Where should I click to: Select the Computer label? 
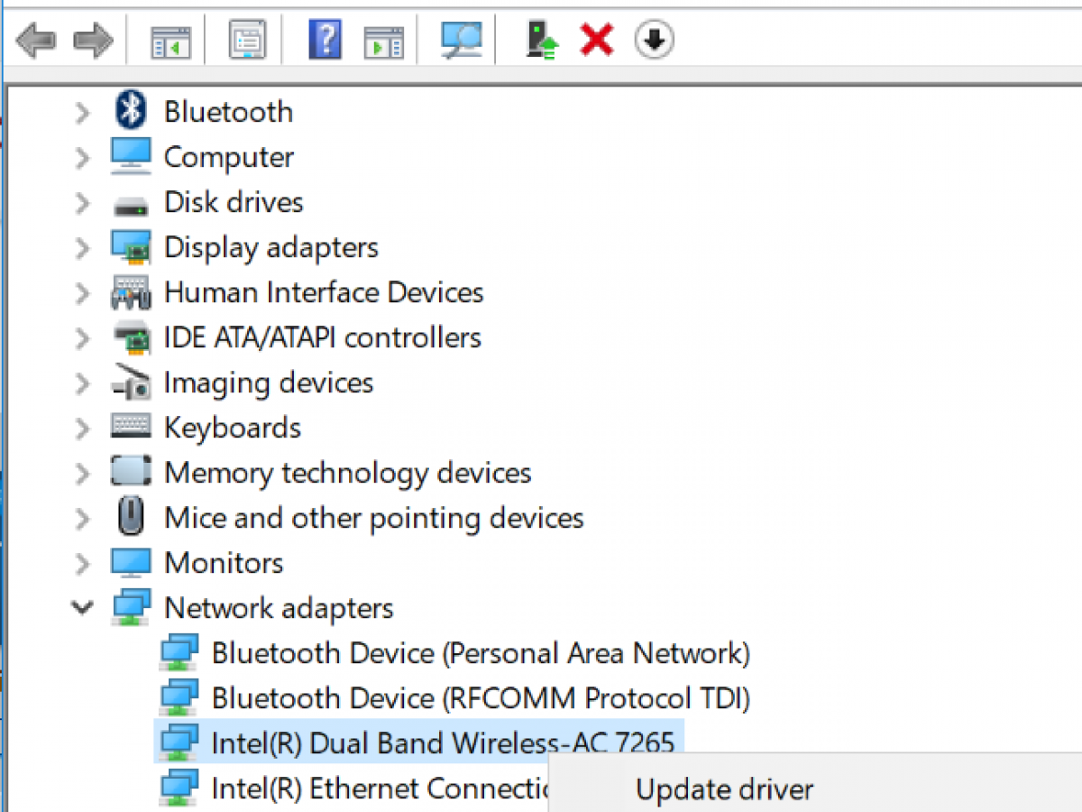click(229, 157)
